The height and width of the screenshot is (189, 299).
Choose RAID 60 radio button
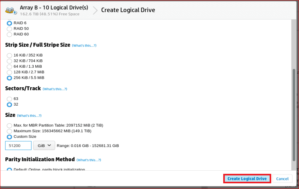coord(9,34)
